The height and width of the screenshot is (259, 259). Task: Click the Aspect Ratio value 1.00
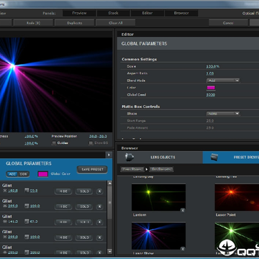point(210,73)
